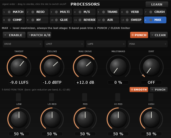This screenshot has height=138, width=171.
Task: Open the TRANS processor tab
Action: [108, 12]
